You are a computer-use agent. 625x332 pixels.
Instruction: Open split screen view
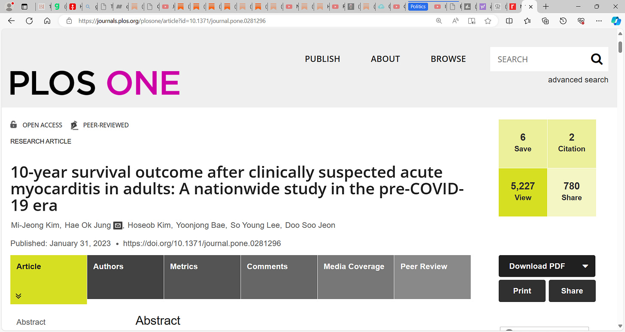pyautogui.click(x=510, y=21)
